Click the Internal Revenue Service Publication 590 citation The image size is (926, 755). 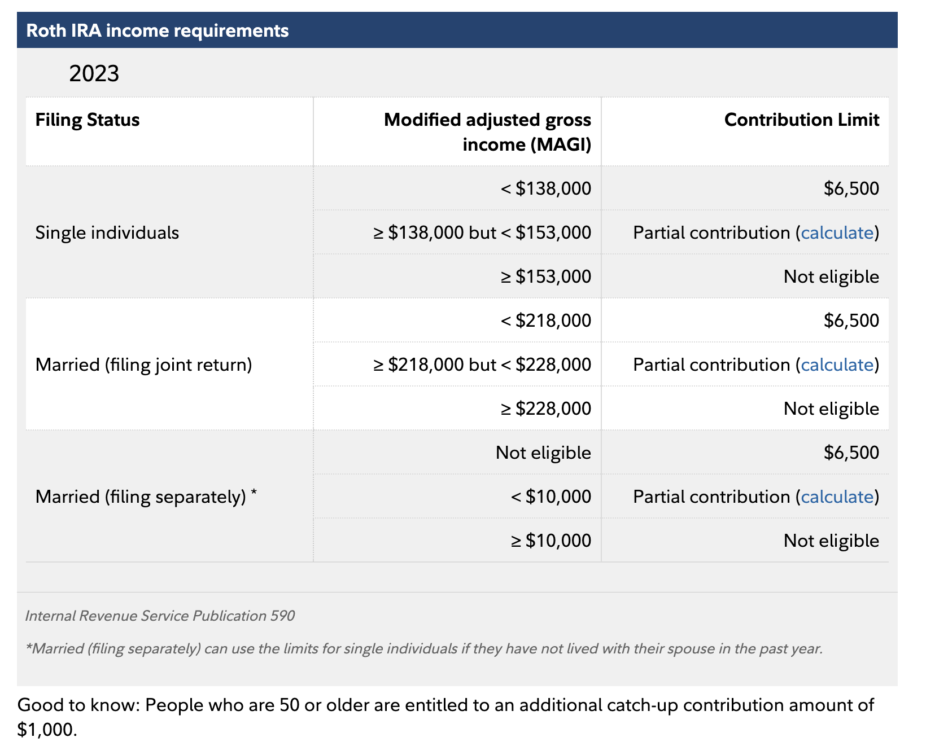pos(160,616)
